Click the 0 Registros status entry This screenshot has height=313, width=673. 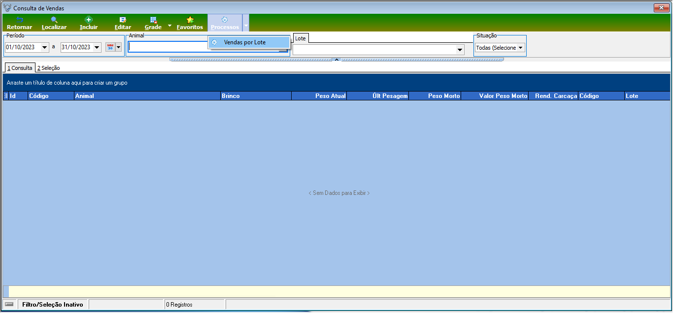pyautogui.click(x=179, y=305)
